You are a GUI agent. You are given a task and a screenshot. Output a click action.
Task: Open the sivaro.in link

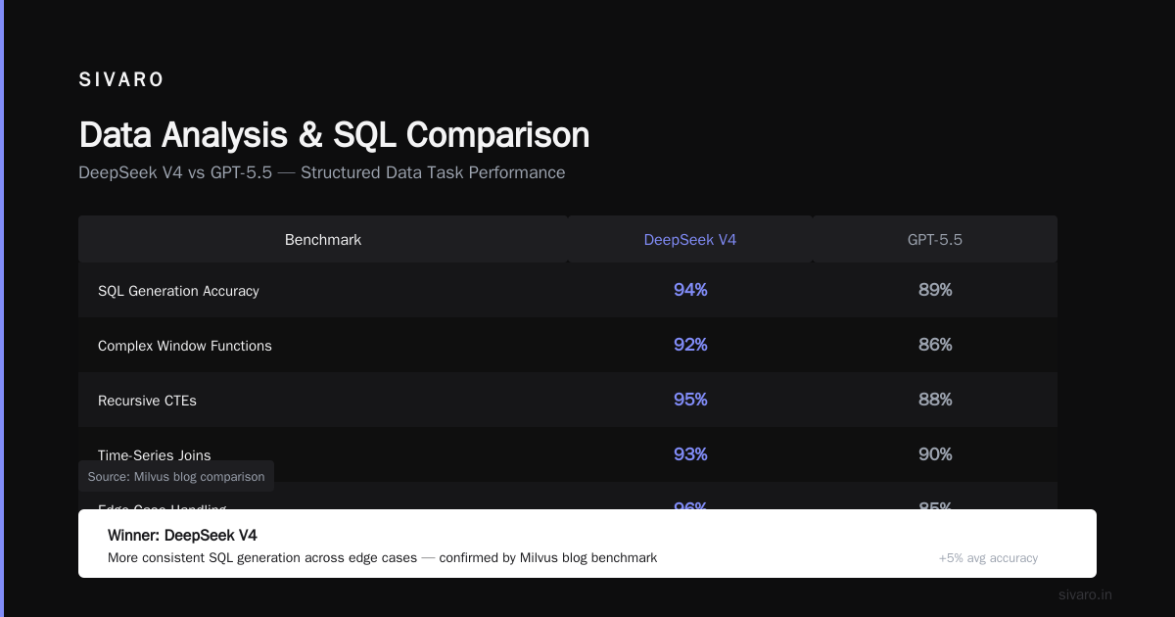(1086, 594)
